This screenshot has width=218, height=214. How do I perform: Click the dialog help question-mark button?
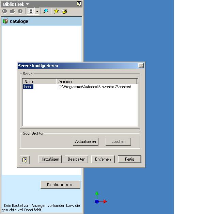point(25,160)
